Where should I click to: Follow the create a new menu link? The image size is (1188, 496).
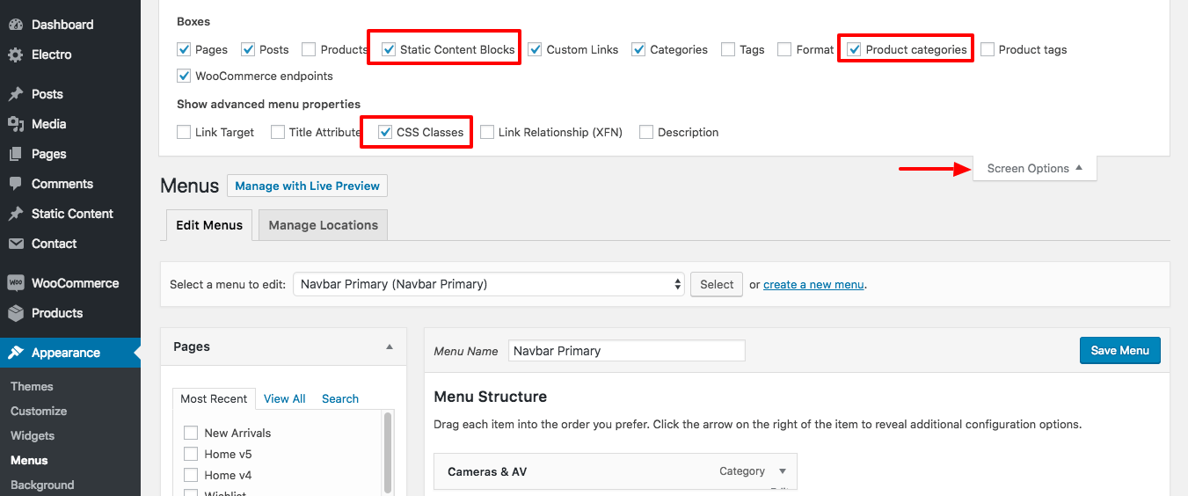coord(813,284)
